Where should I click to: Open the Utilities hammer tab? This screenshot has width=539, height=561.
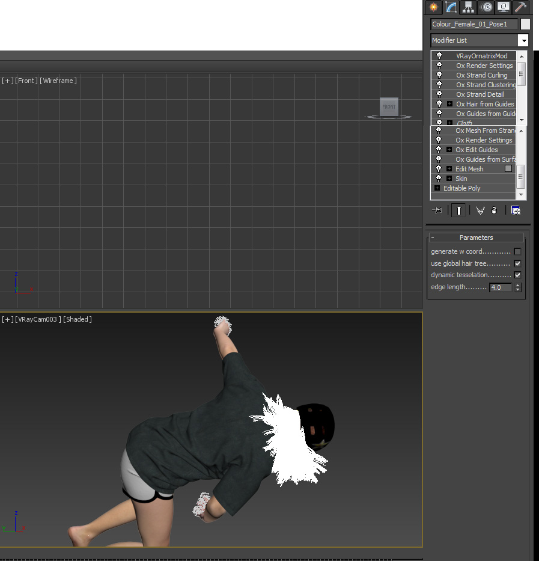520,7
